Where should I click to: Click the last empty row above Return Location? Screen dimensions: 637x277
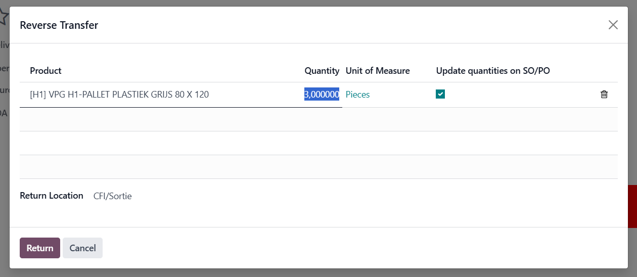(318, 167)
